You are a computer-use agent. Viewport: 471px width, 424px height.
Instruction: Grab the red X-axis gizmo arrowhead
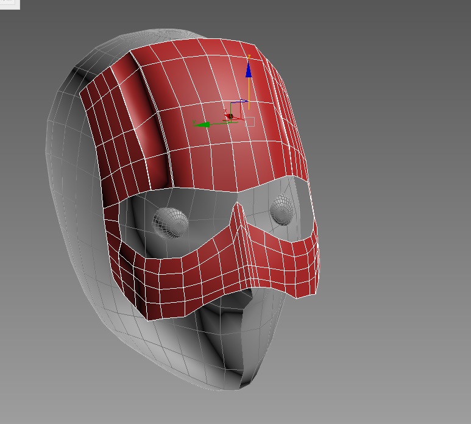[228, 116]
